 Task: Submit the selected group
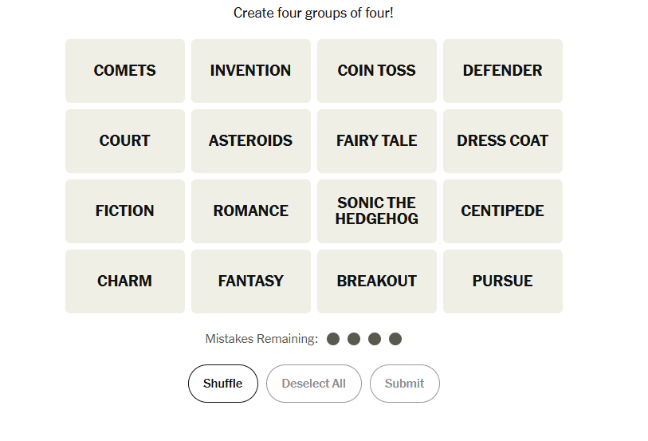click(x=405, y=384)
